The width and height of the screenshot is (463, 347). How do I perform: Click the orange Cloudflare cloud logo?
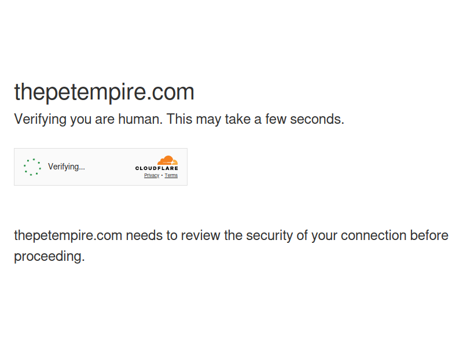tap(167, 160)
